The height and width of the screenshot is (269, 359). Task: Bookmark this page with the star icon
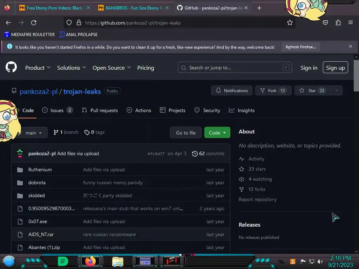290,22
